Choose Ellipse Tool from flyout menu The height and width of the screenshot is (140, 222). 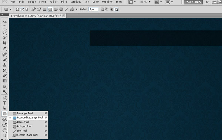pos(28,122)
